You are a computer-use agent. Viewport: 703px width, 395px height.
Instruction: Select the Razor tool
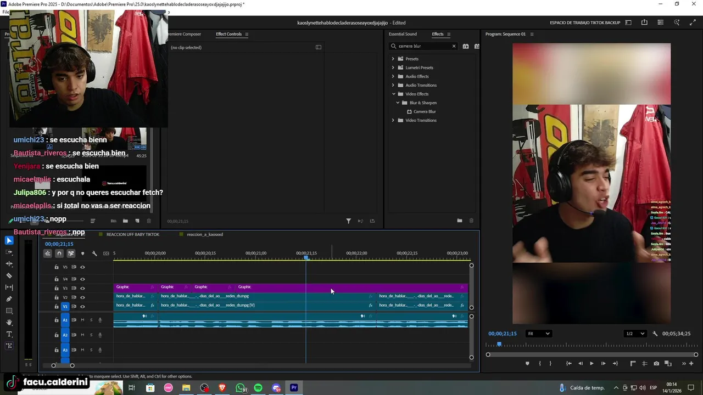tap(9, 275)
